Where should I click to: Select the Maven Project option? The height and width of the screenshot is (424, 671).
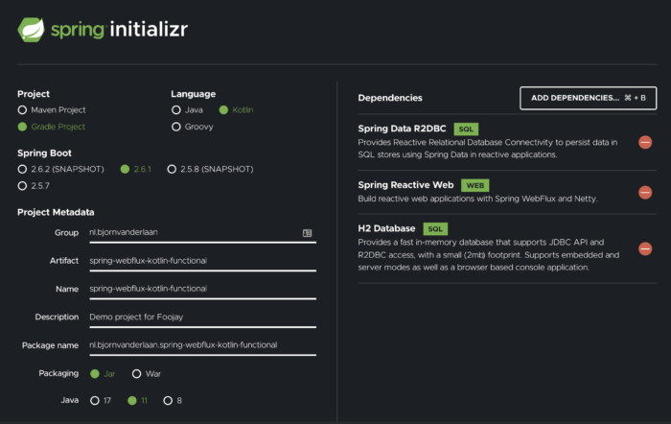[22, 110]
